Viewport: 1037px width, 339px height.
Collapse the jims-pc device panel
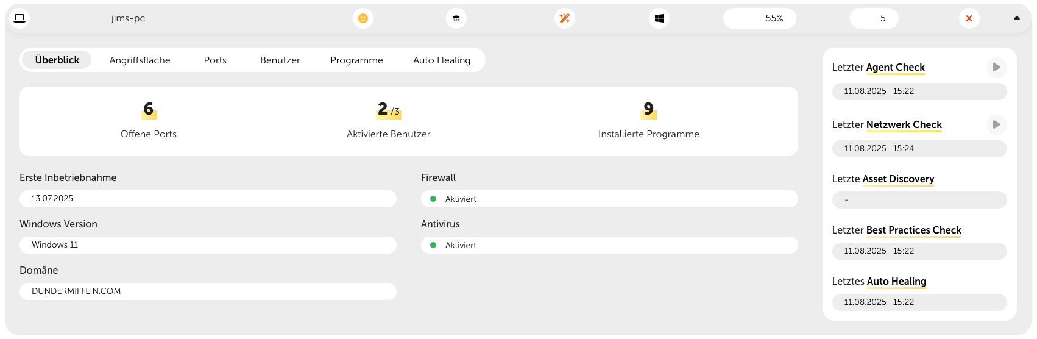coord(1016,18)
